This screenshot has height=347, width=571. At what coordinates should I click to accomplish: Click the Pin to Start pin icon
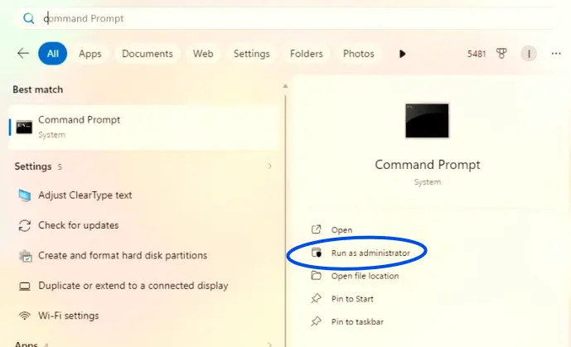(x=316, y=299)
